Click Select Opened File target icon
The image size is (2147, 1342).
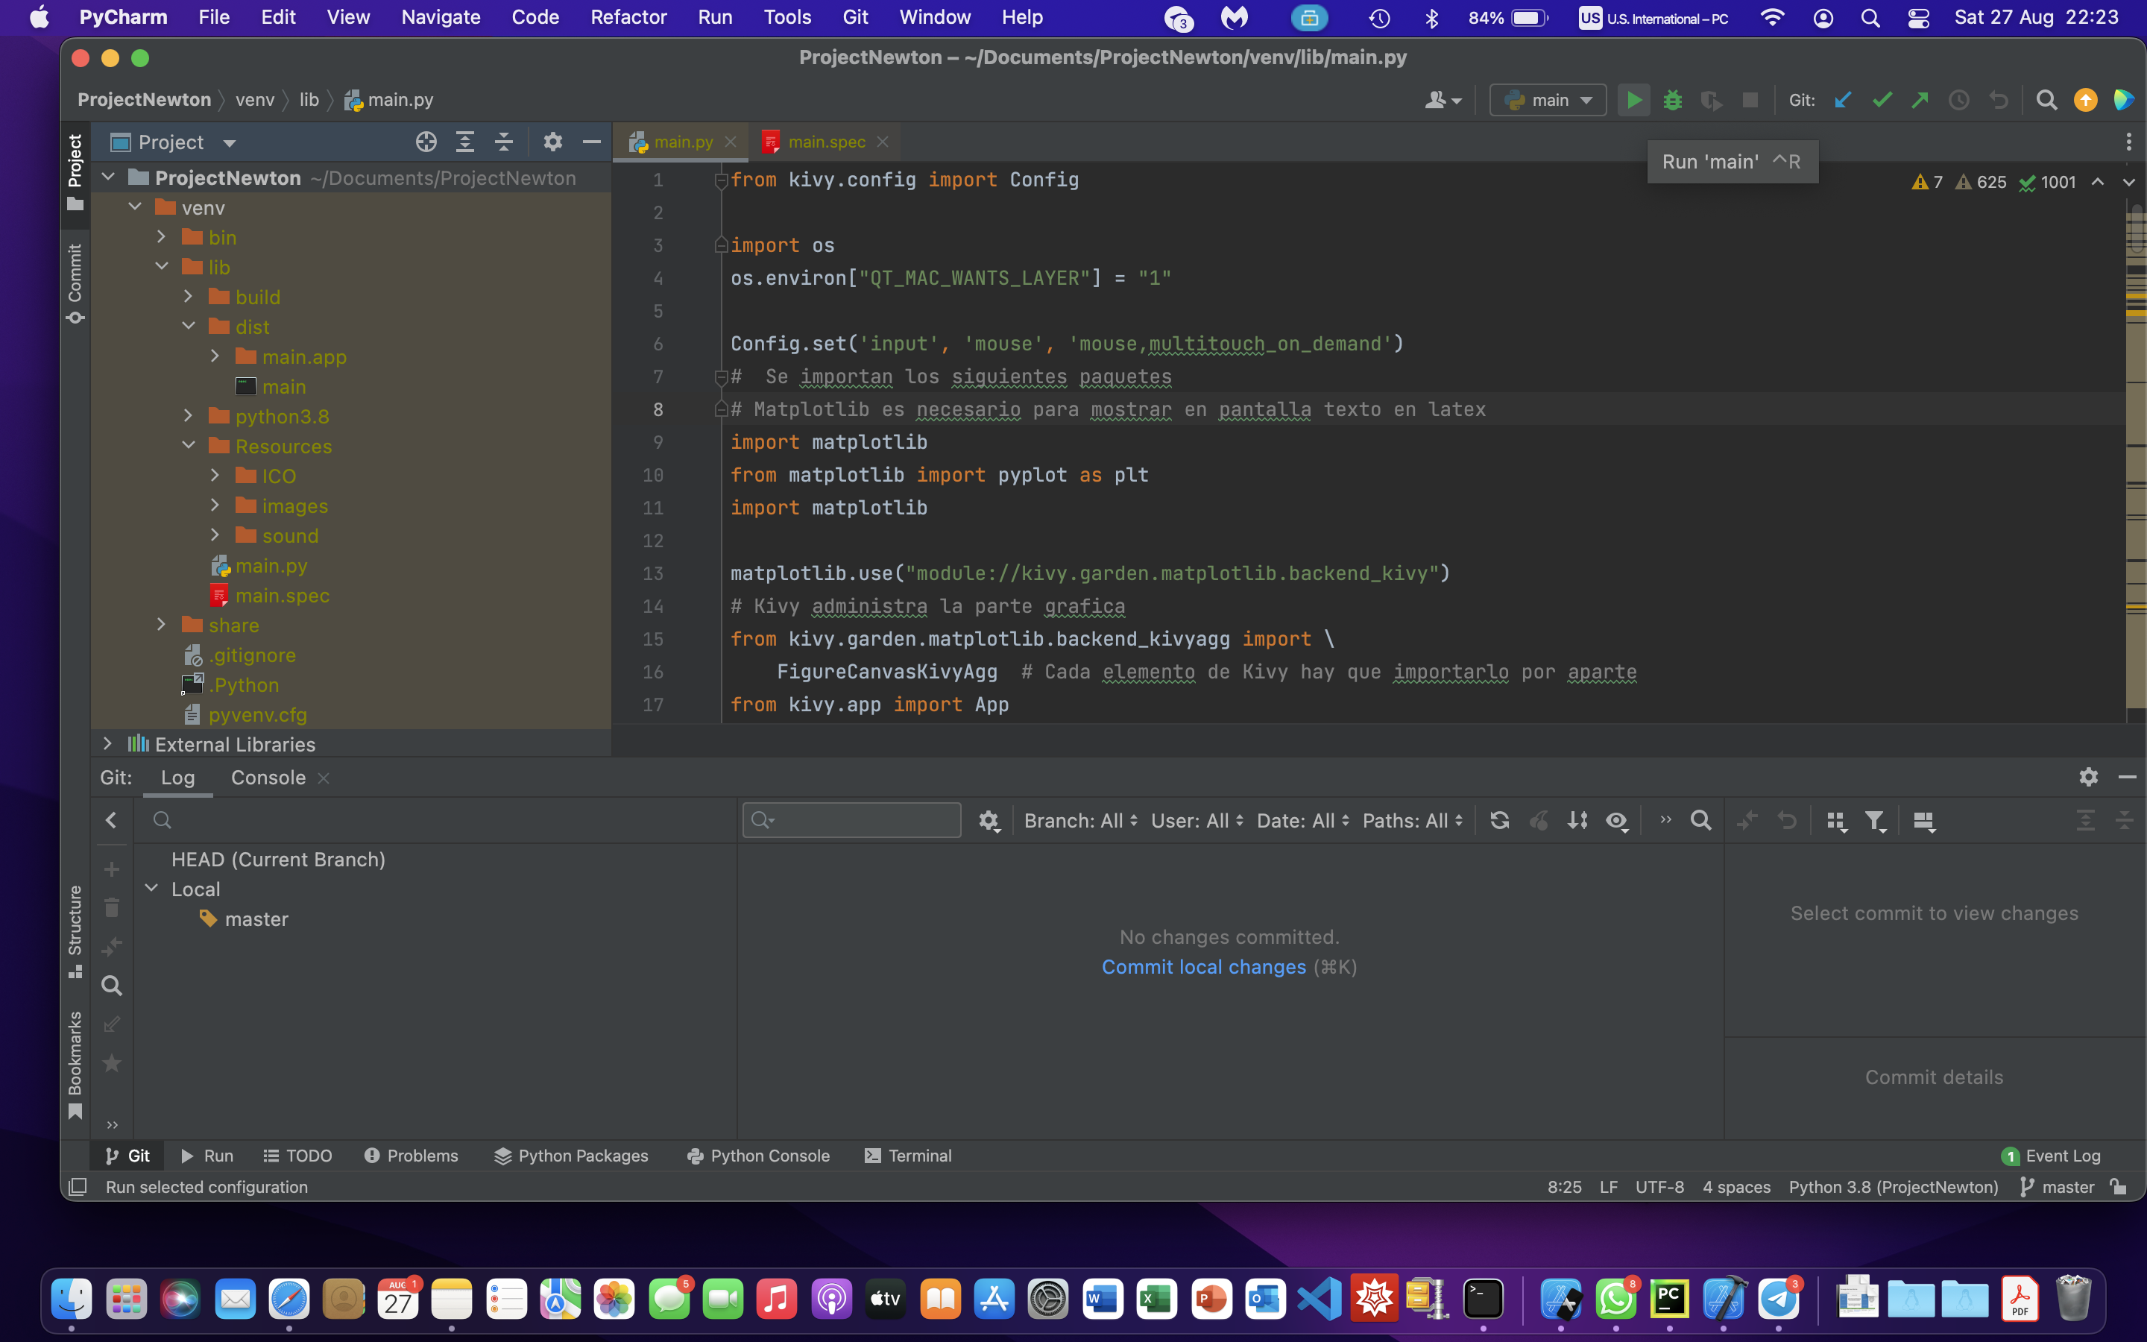[x=426, y=142]
